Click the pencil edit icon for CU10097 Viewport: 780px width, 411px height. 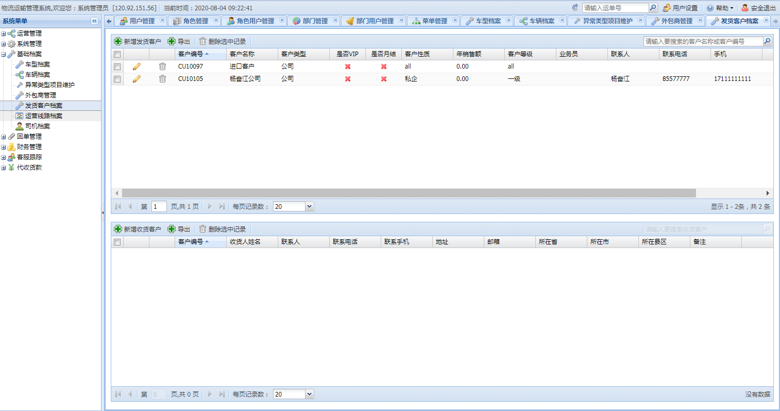137,67
